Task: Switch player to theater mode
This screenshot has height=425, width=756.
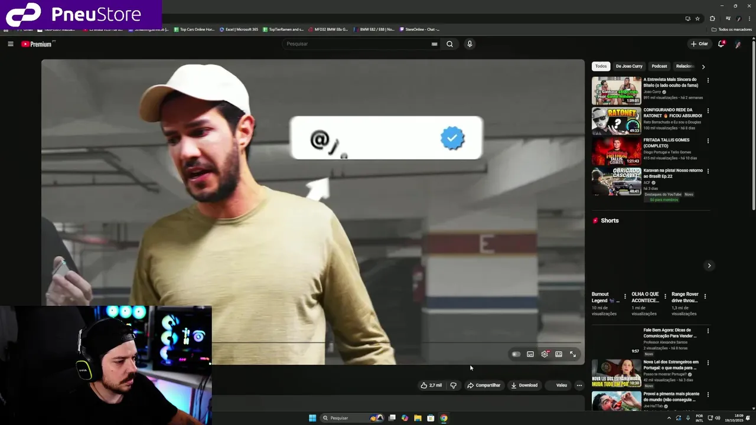Action: coord(559,354)
